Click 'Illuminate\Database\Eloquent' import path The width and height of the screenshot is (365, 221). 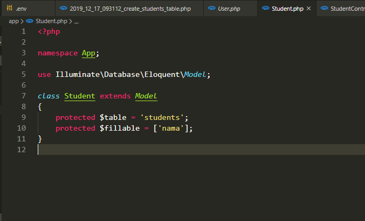(118, 75)
